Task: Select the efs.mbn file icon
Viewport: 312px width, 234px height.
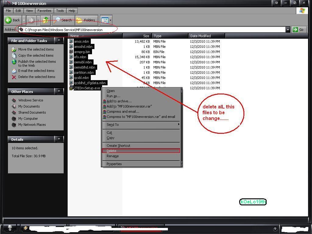Action: tap(71, 57)
